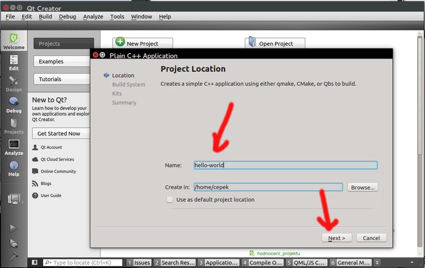This screenshot has width=425, height=268.
Task: Open Projects mode in left sidebar
Action: [x=14, y=126]
